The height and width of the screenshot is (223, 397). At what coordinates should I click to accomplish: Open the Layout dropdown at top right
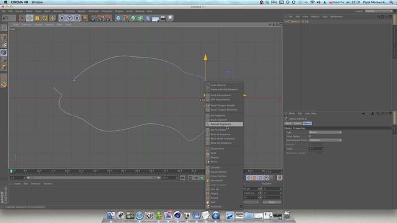coord(379,11)
